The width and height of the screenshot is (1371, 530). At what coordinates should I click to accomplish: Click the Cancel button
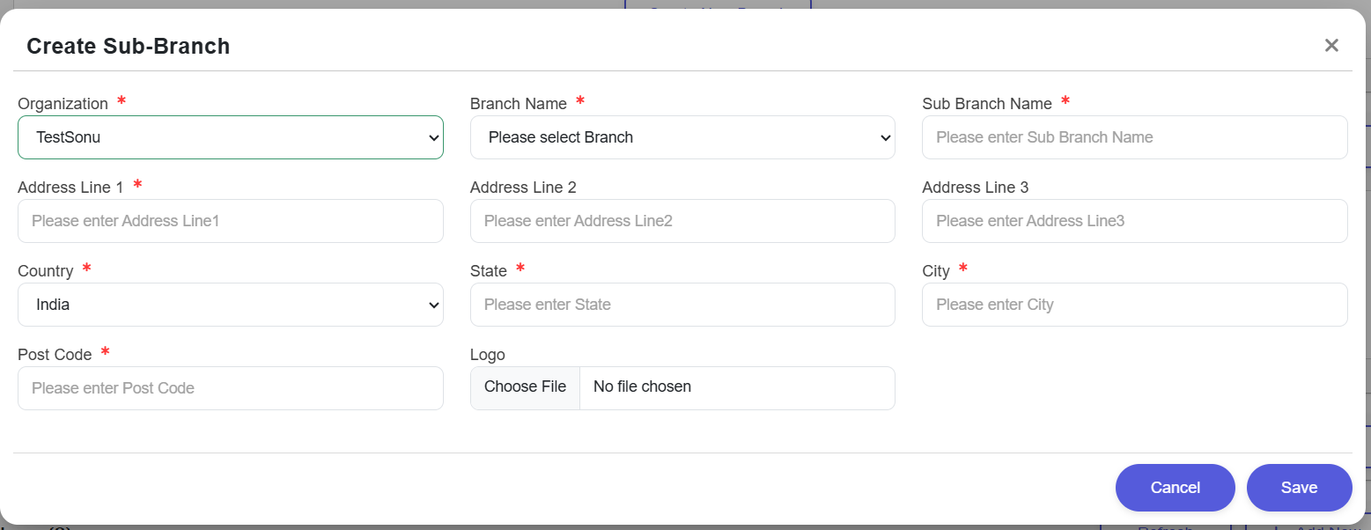point(1175,487)
